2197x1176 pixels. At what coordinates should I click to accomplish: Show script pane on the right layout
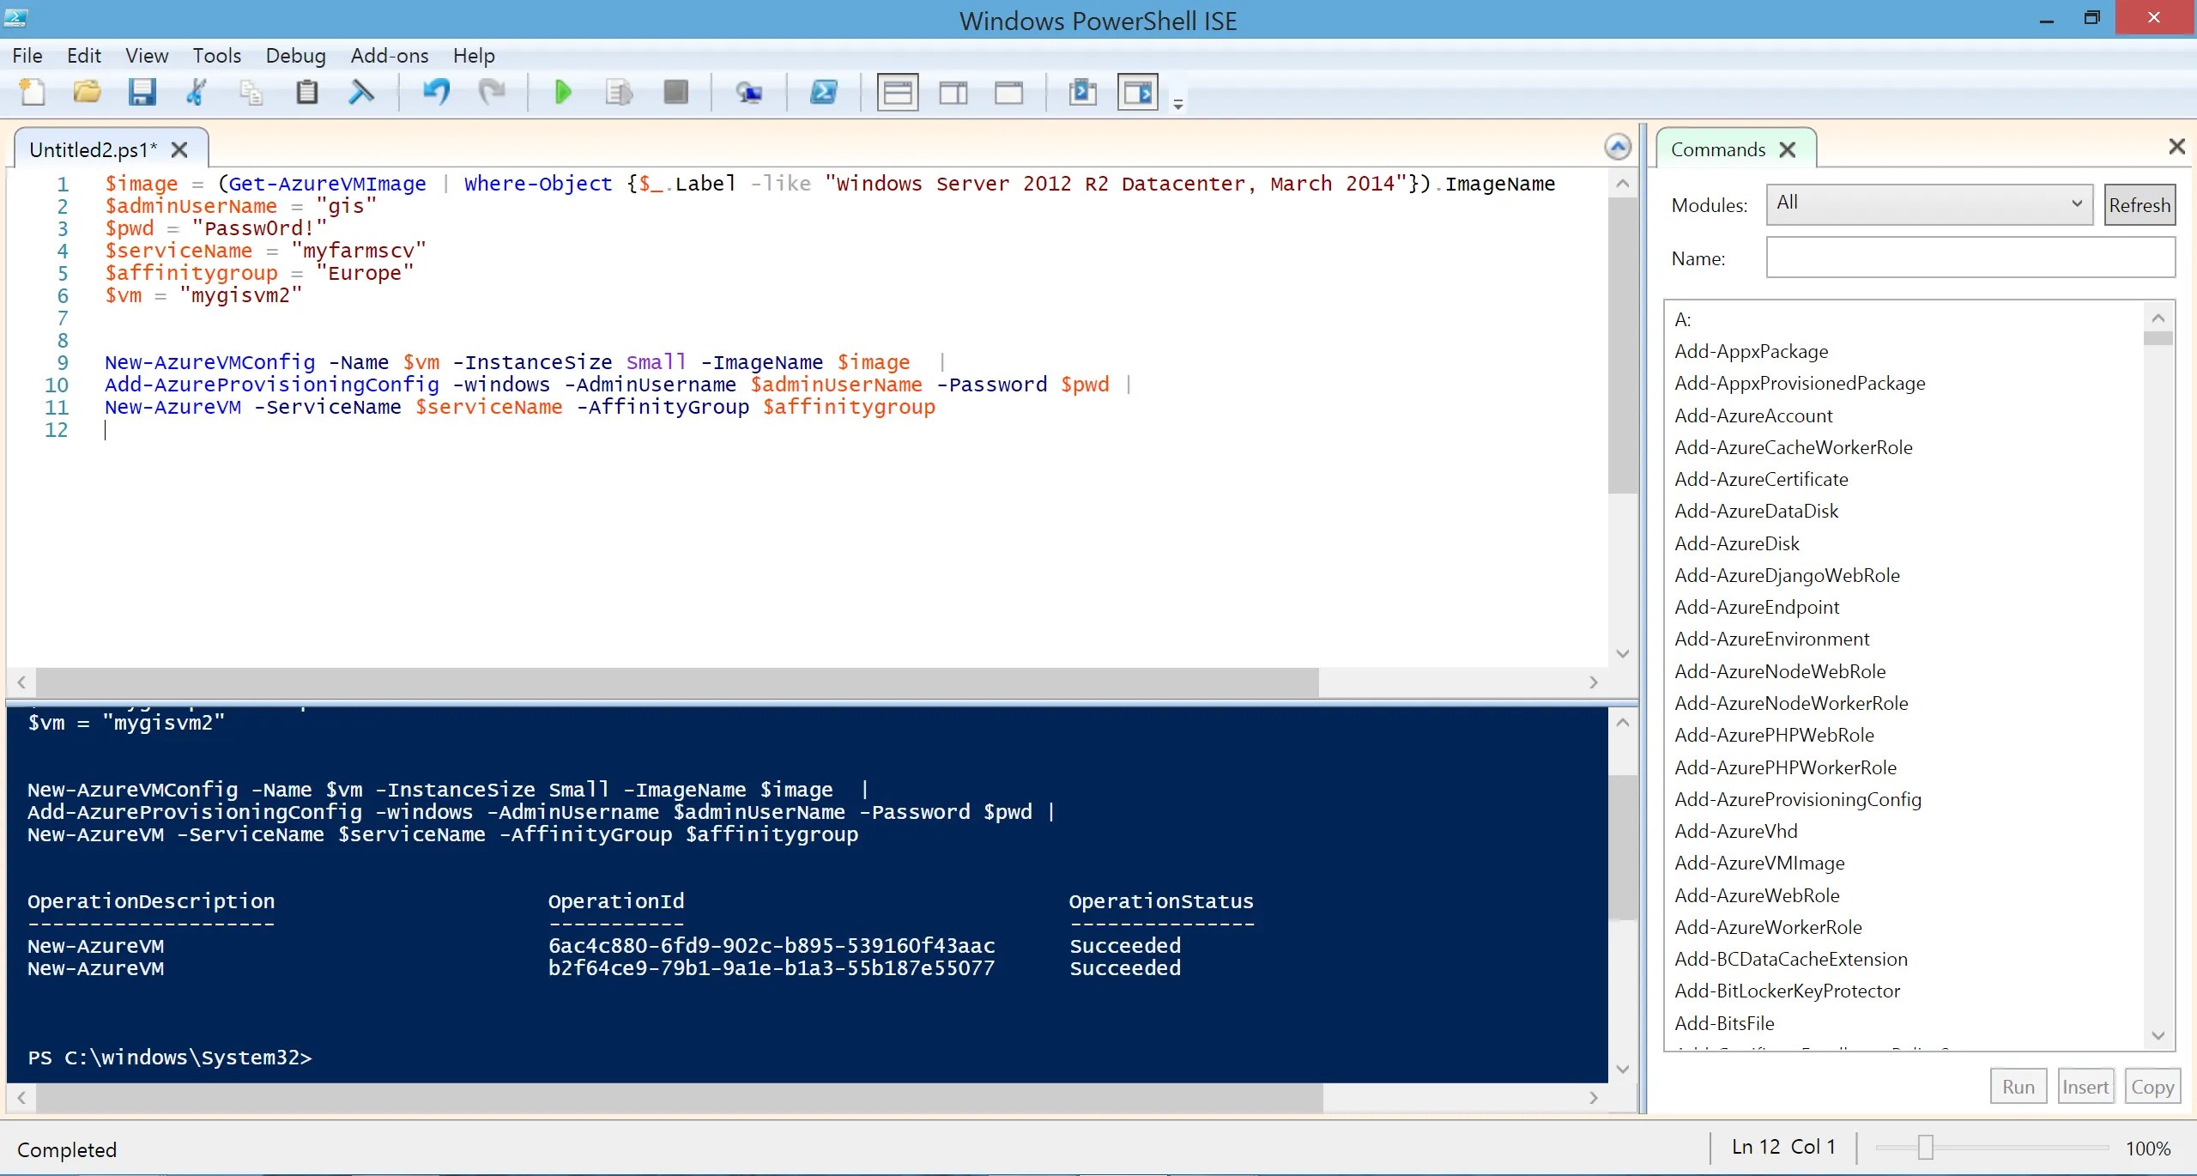pyautogui.click(x=953, y=92)
